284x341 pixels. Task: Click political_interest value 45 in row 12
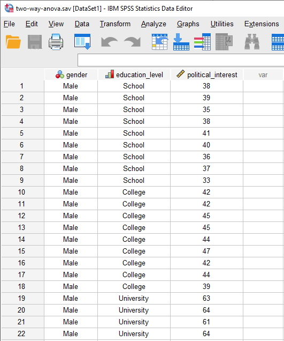206,216
